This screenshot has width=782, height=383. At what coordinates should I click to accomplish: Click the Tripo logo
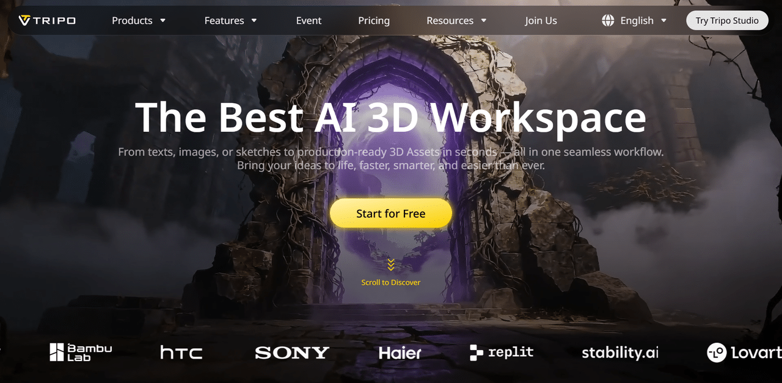point(46,20)
